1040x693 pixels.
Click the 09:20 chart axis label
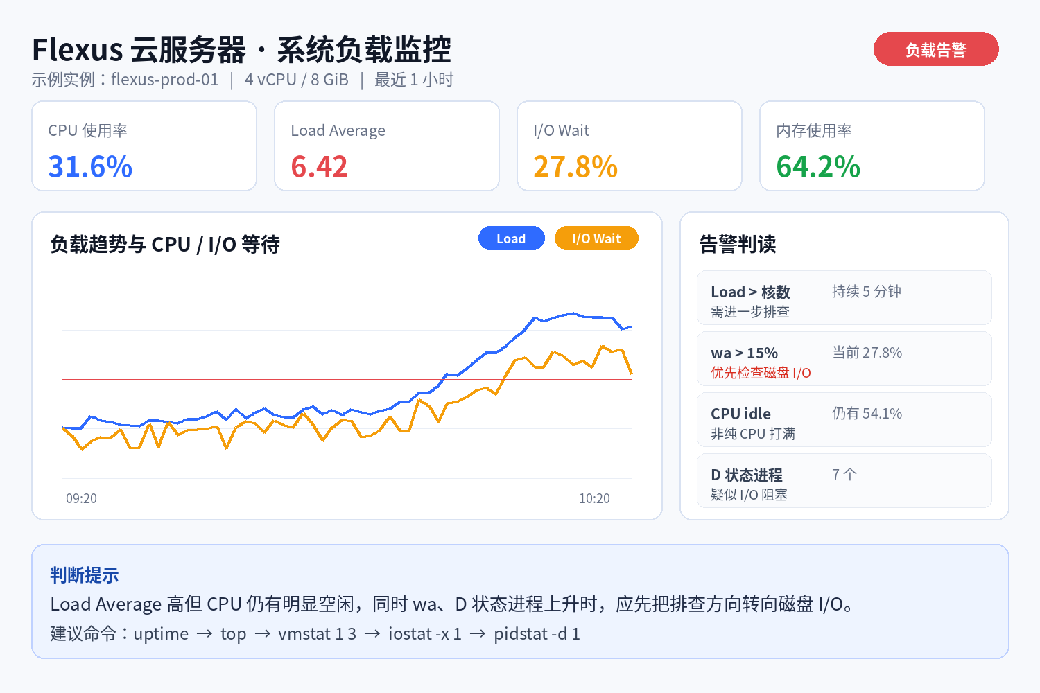tap(81, 499)
